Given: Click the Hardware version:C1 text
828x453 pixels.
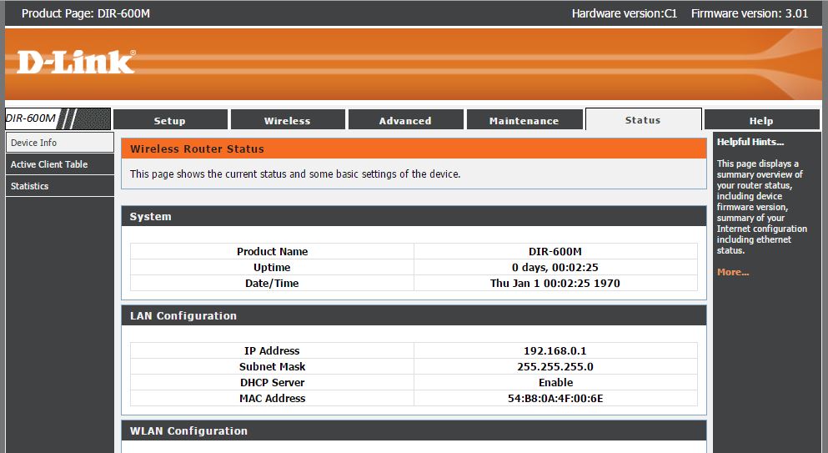Looking at the screenshot, I should [625, 13].
